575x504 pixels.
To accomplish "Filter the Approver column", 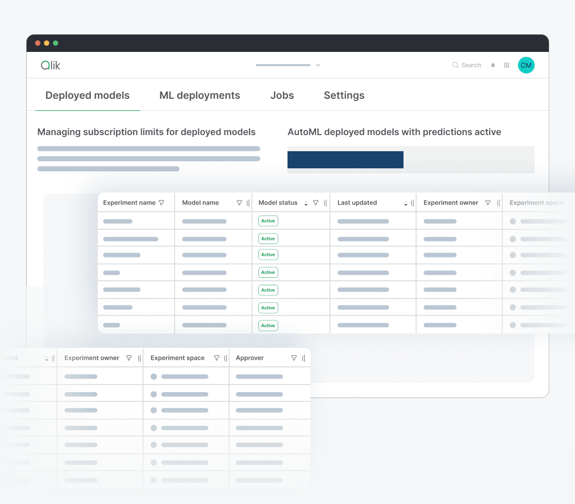I will (x=294, y=358).
